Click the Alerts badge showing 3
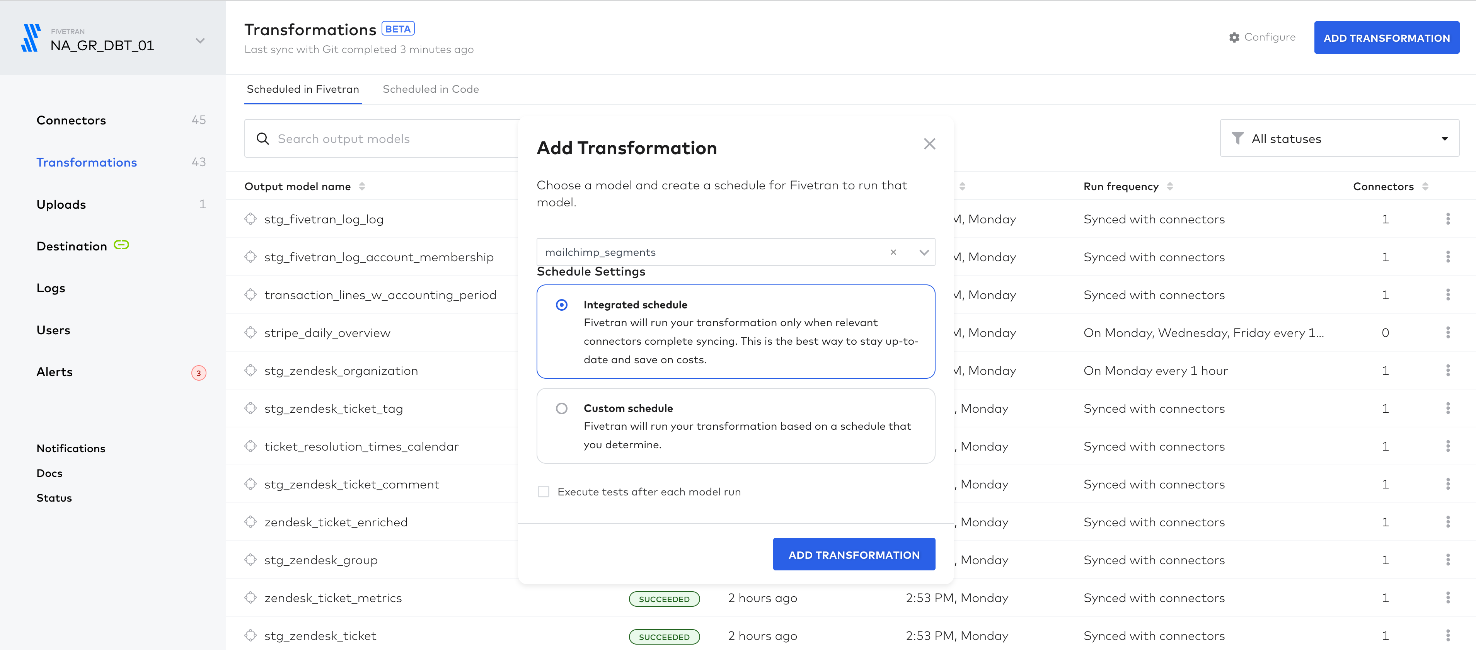Image resolution: width=1476 pixels, height=650 pixels. [x=199, y=373]
